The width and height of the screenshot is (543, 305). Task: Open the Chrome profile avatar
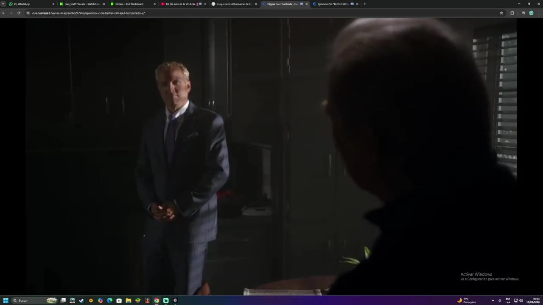pyautogui.click(x=531, y=13)
